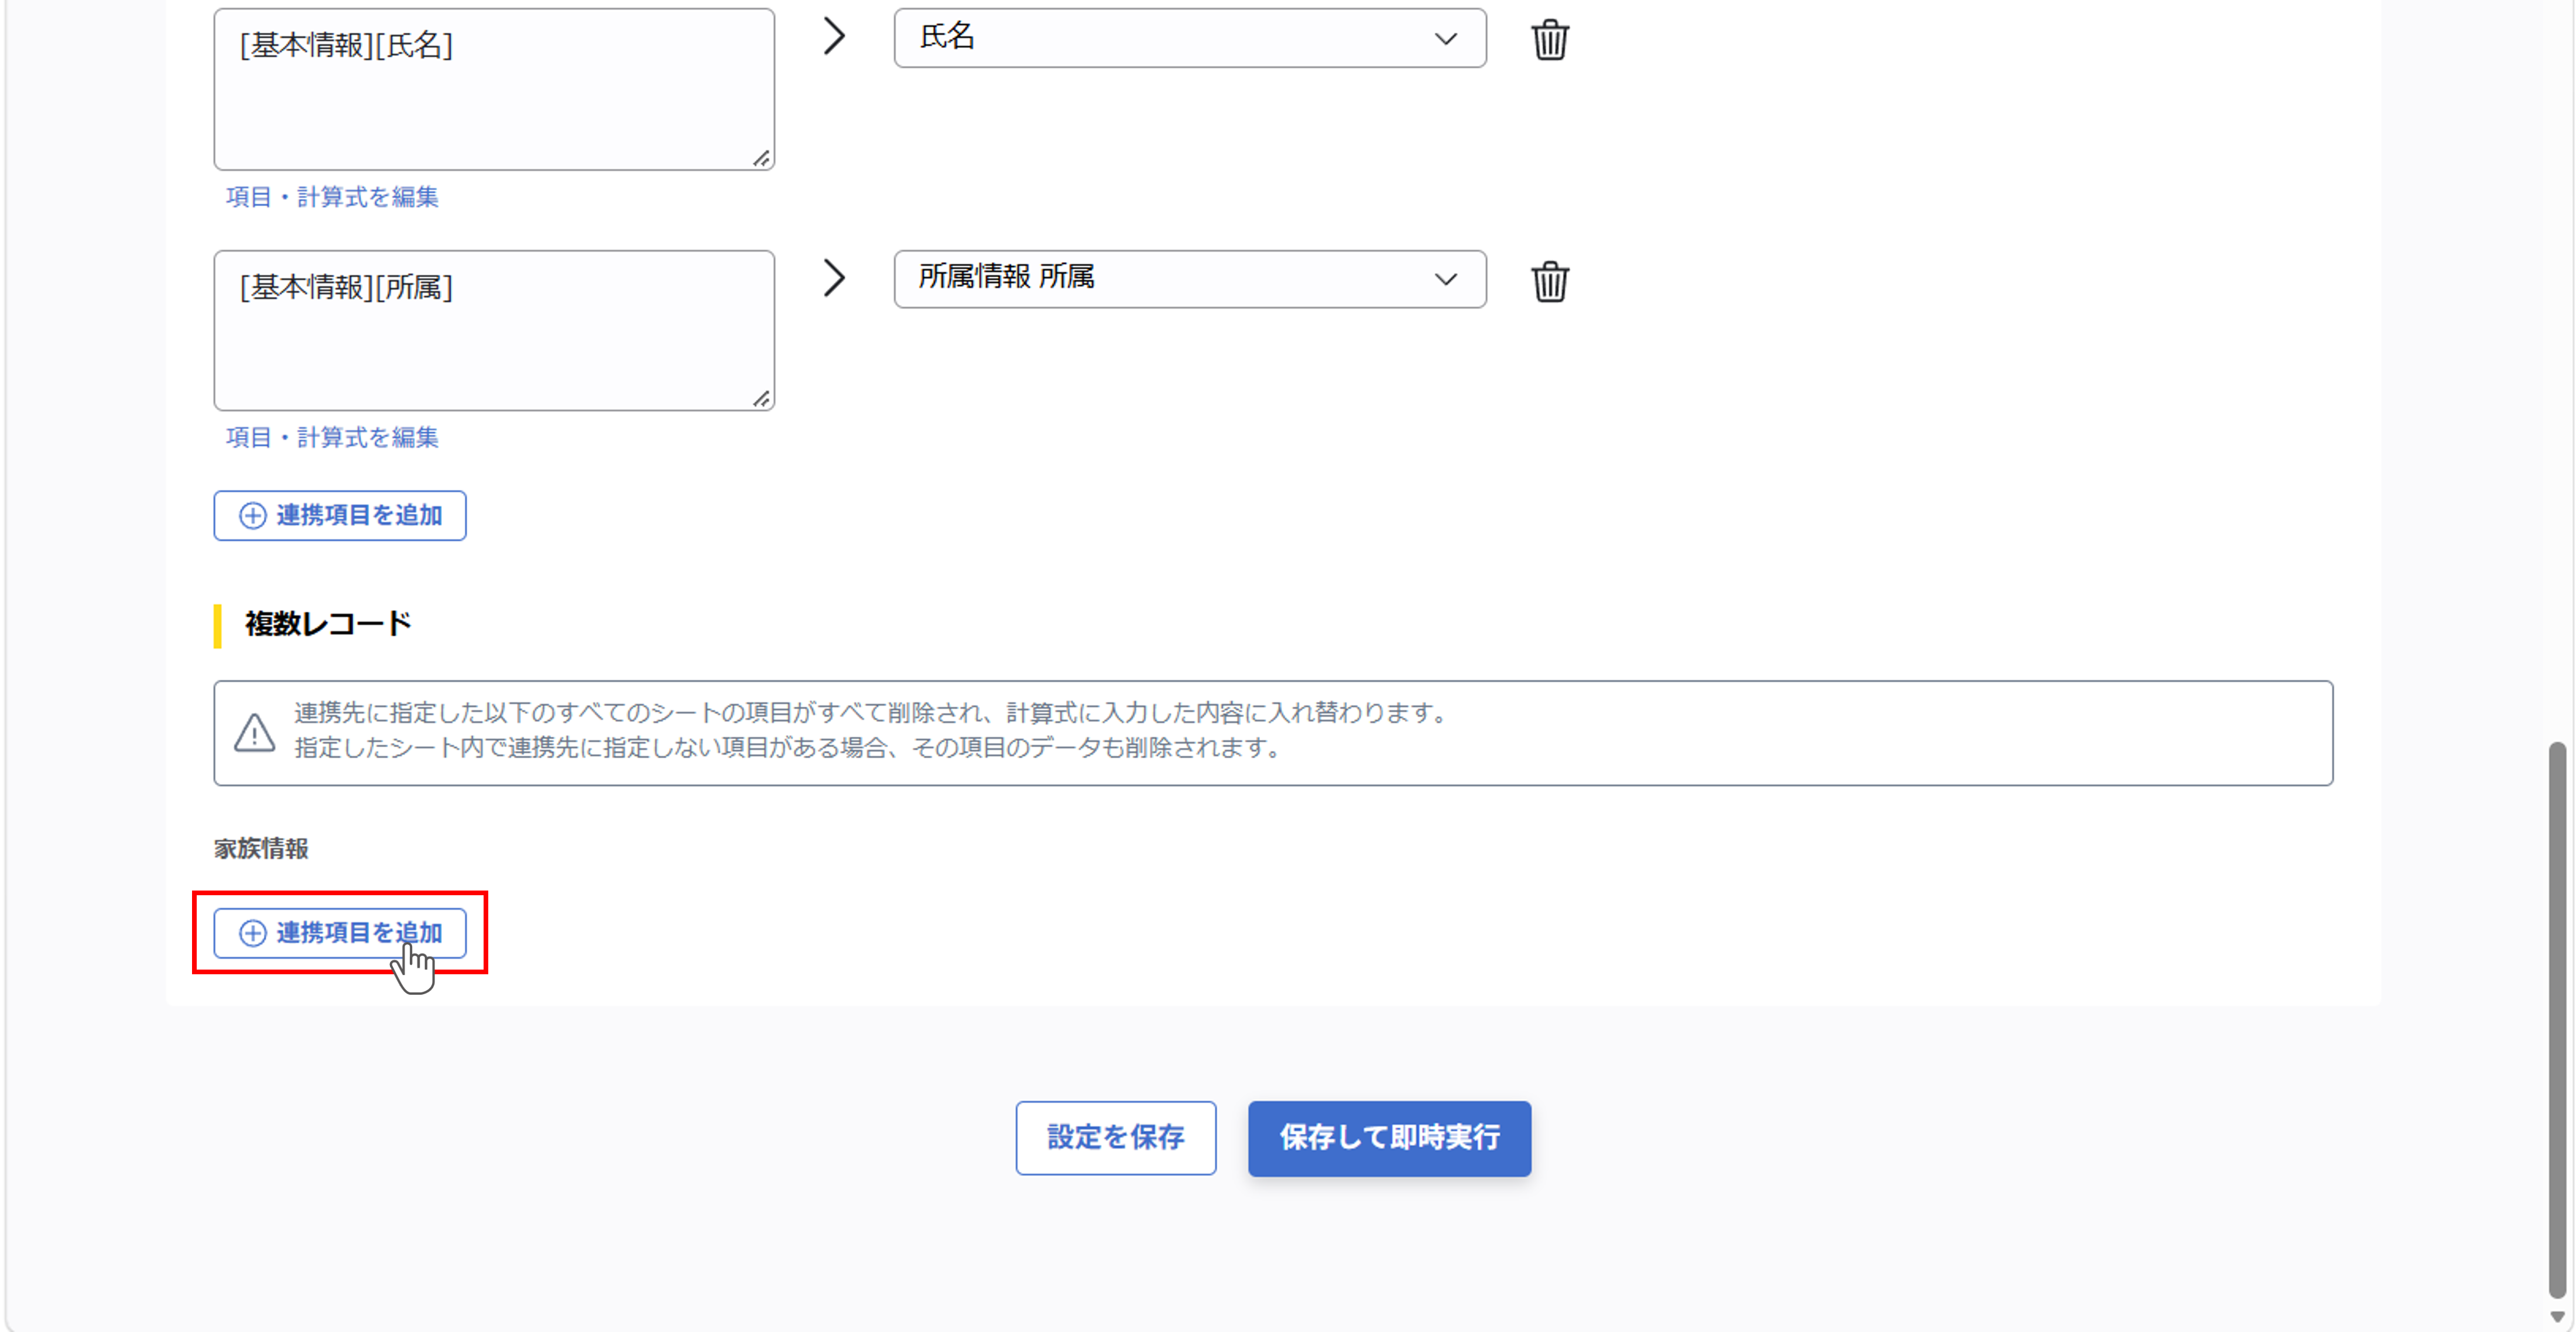Delete the 氏名 mapping row with trash icon
Image resolution: width=2576 pixels, height=1332 pixels.
(x=1549, y=39)
